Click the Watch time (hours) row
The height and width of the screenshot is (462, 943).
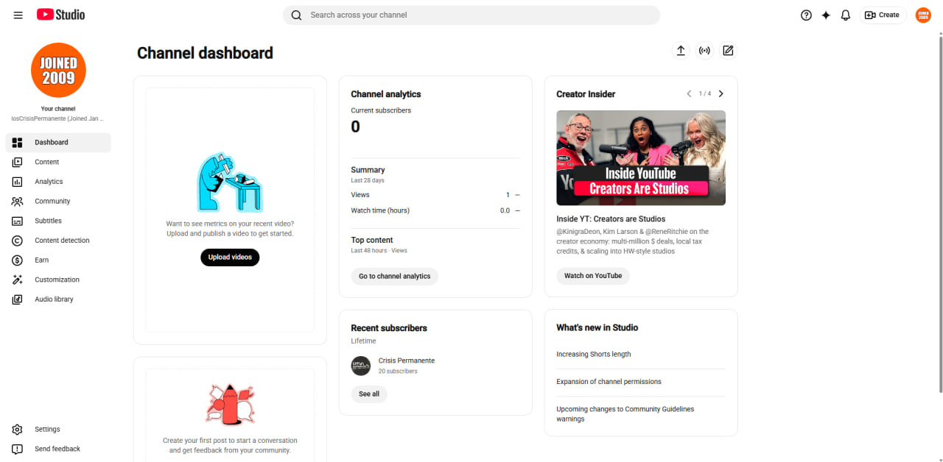435,210
